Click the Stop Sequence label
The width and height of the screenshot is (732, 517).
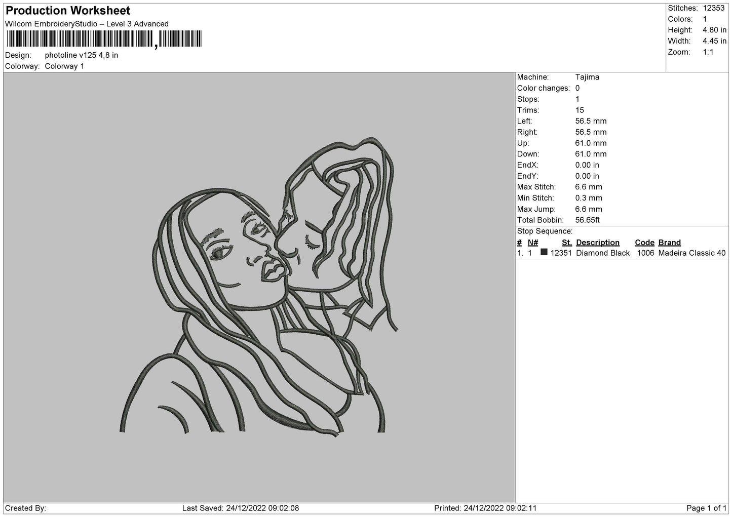click(x=545, y=231)
